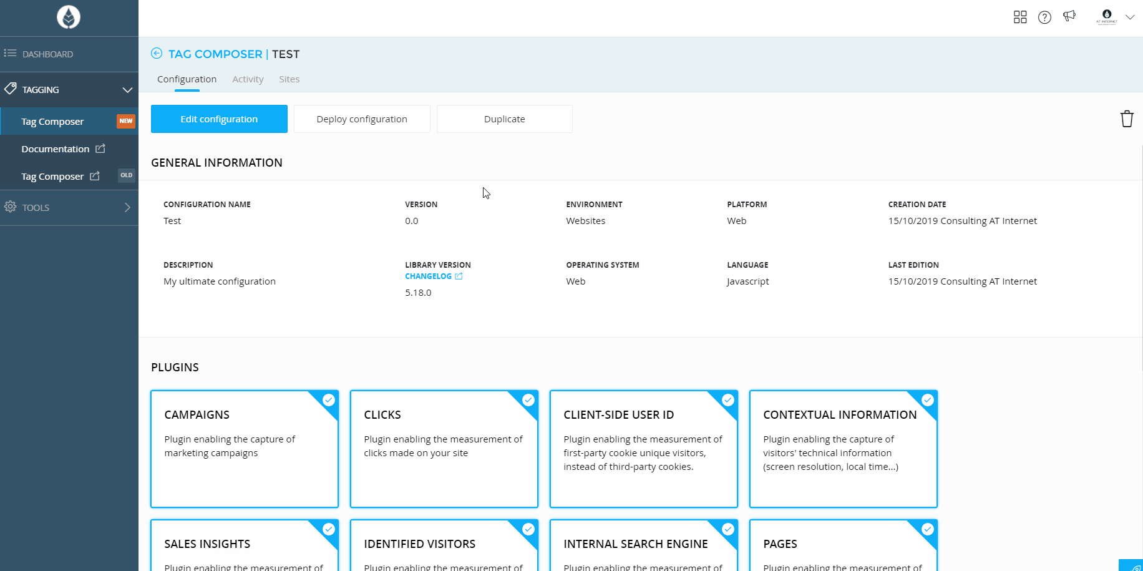Toggle the Campaigns plugin checkmark
The height and width of the screenshot is (571, 1143).
(329, 400)
